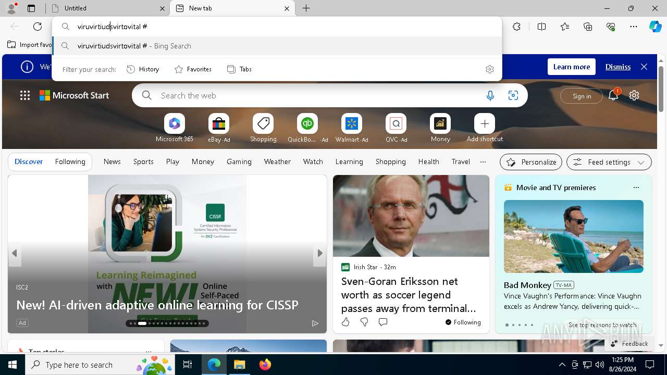Open page settings gear icon
667x375 pixels.
(634, 95)
